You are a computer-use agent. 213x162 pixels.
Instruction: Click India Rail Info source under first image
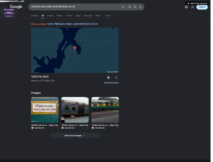[x=38, y=128]
